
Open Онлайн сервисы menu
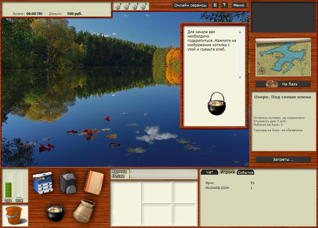190,5
